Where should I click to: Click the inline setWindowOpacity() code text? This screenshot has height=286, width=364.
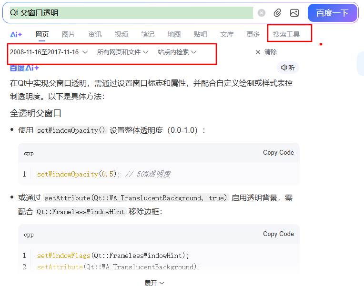[71, 130]
